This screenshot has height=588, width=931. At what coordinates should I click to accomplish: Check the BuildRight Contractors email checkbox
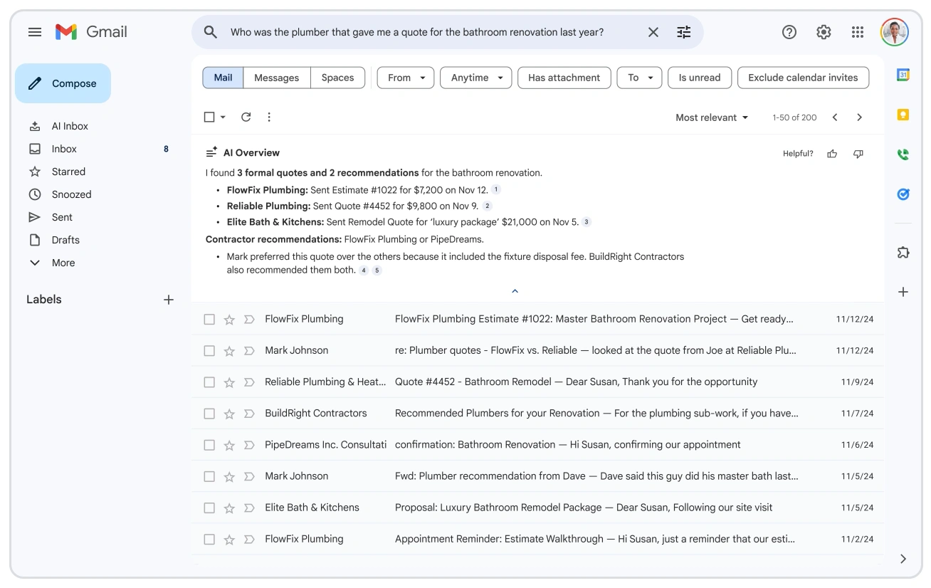pyautogui.click(x=209, y=414)
